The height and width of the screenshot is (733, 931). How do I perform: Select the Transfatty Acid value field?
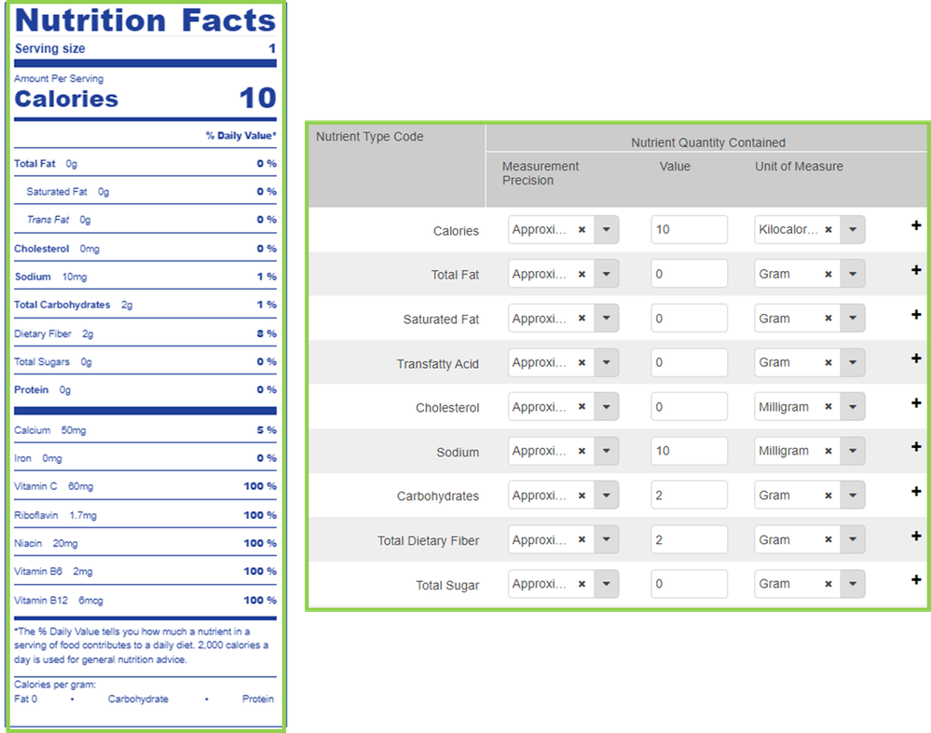690,362
